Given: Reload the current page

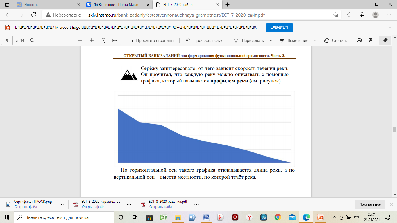Looking at the screenshot, I should tap(33, 15).
